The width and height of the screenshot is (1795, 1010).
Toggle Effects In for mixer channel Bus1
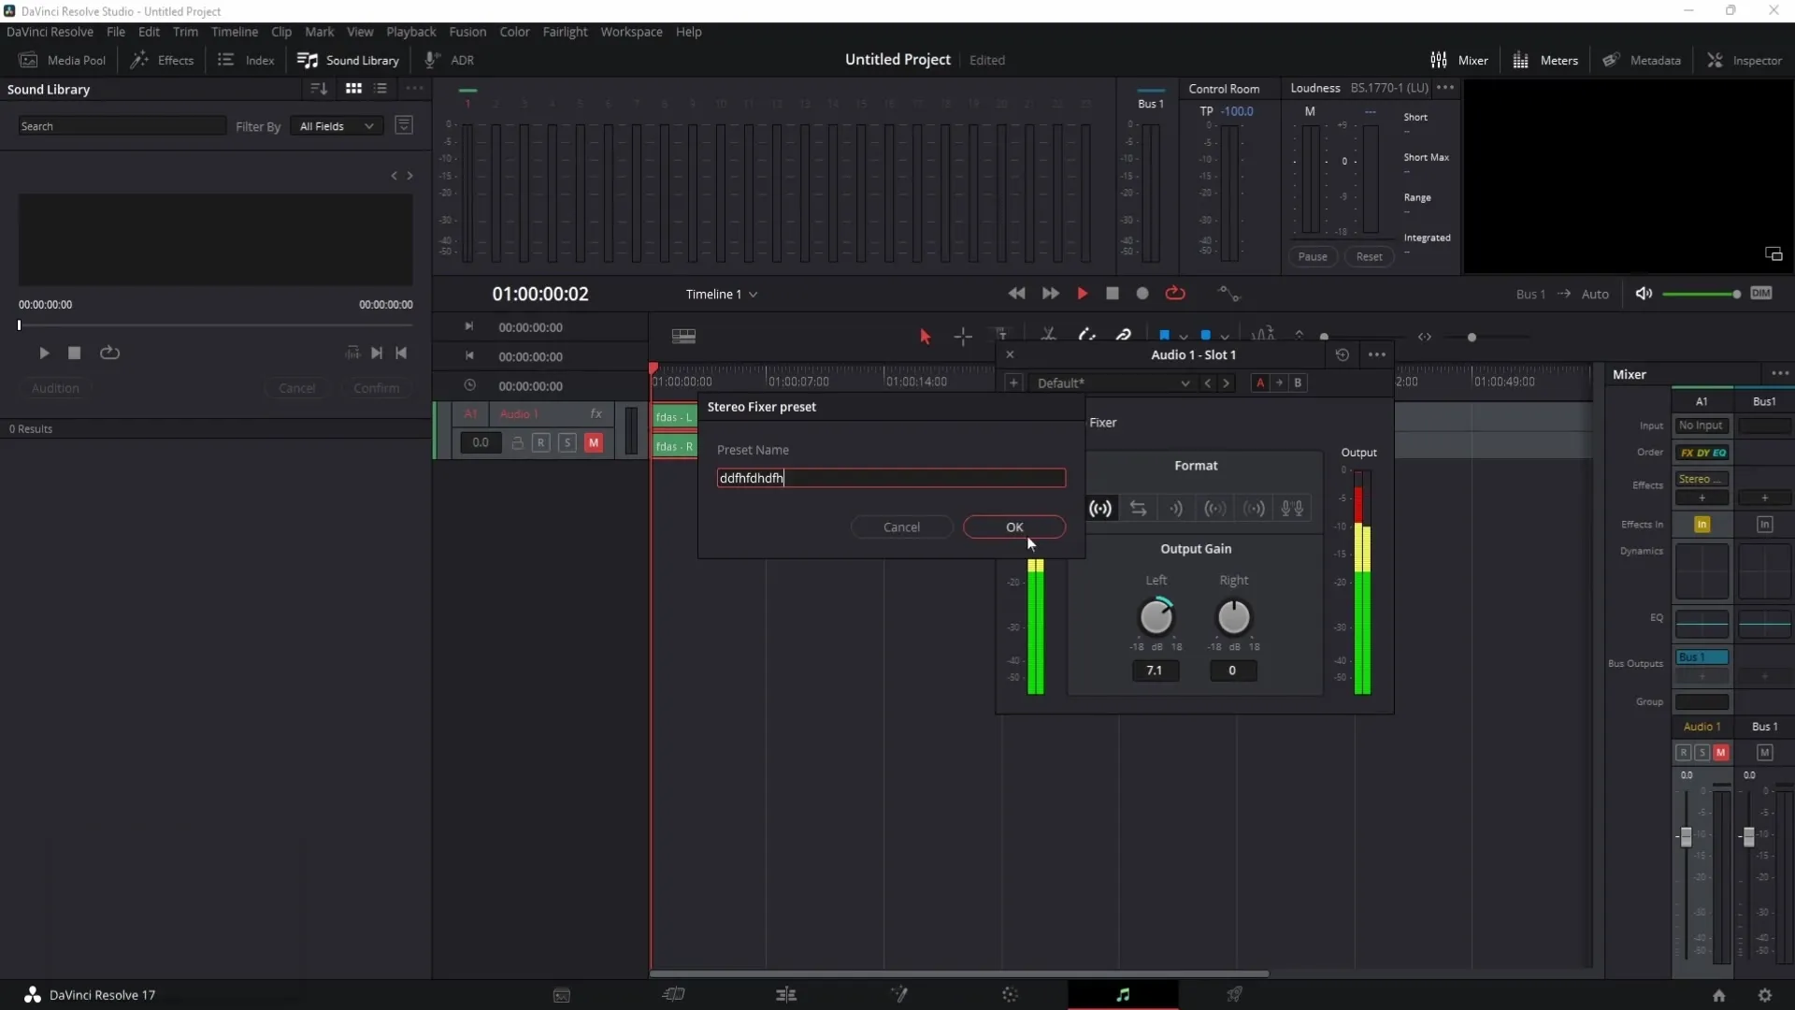[x=1764, y=525]
